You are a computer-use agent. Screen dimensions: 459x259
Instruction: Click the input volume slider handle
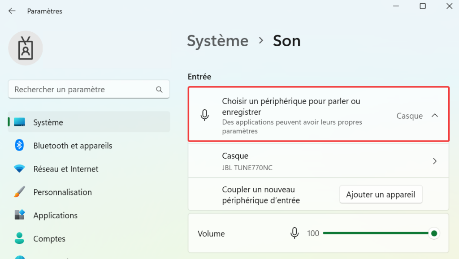click(x=433, y=233)
